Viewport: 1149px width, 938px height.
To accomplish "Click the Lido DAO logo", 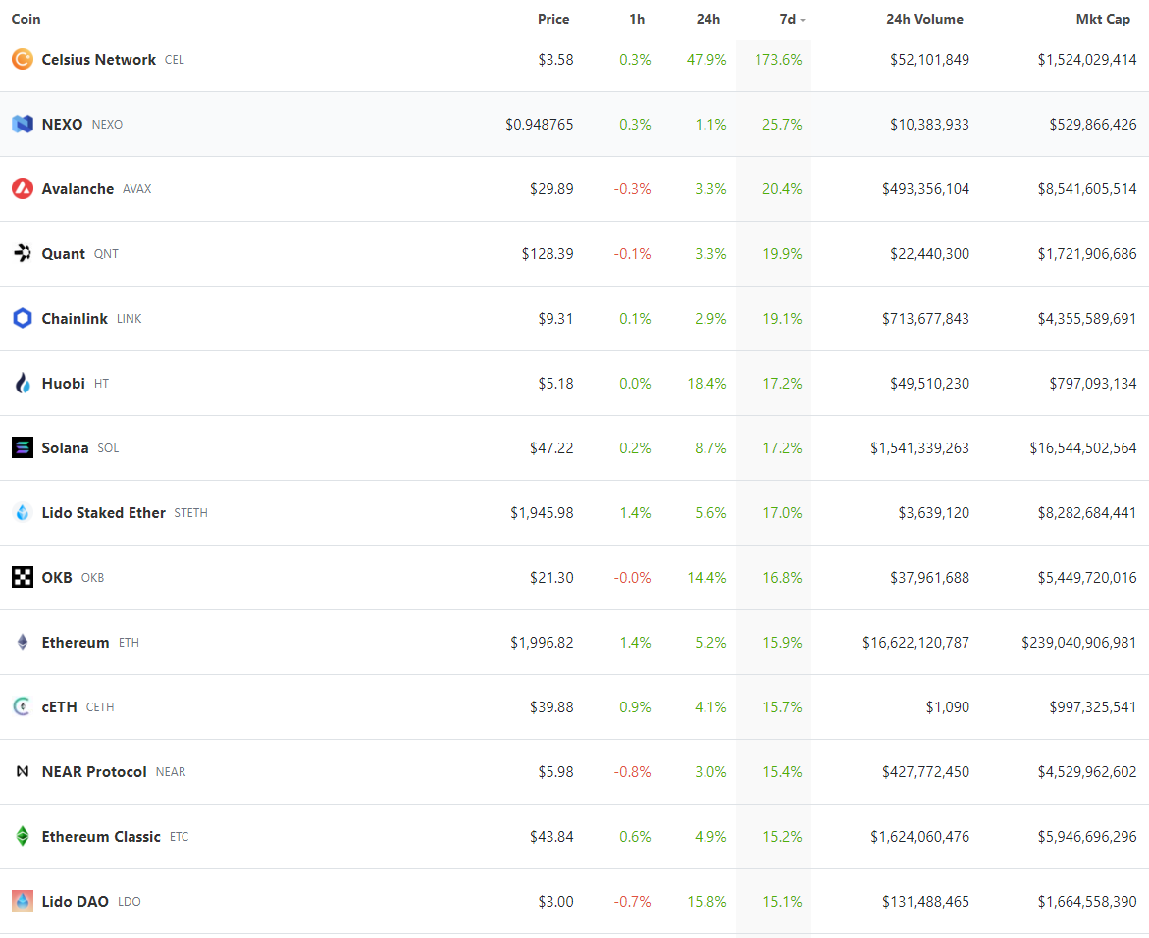I will pos(23,902).
